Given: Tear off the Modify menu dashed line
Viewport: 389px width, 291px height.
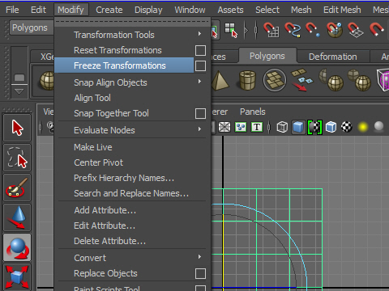Looking at the screenshot, I should (x=132, y=22).
